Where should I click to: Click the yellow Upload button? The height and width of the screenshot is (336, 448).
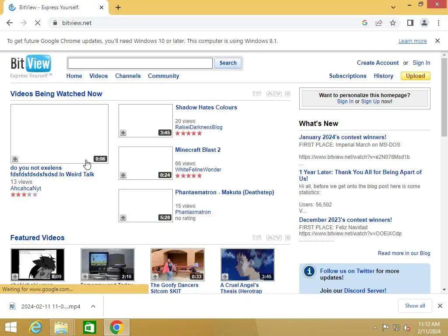point(416,76)
